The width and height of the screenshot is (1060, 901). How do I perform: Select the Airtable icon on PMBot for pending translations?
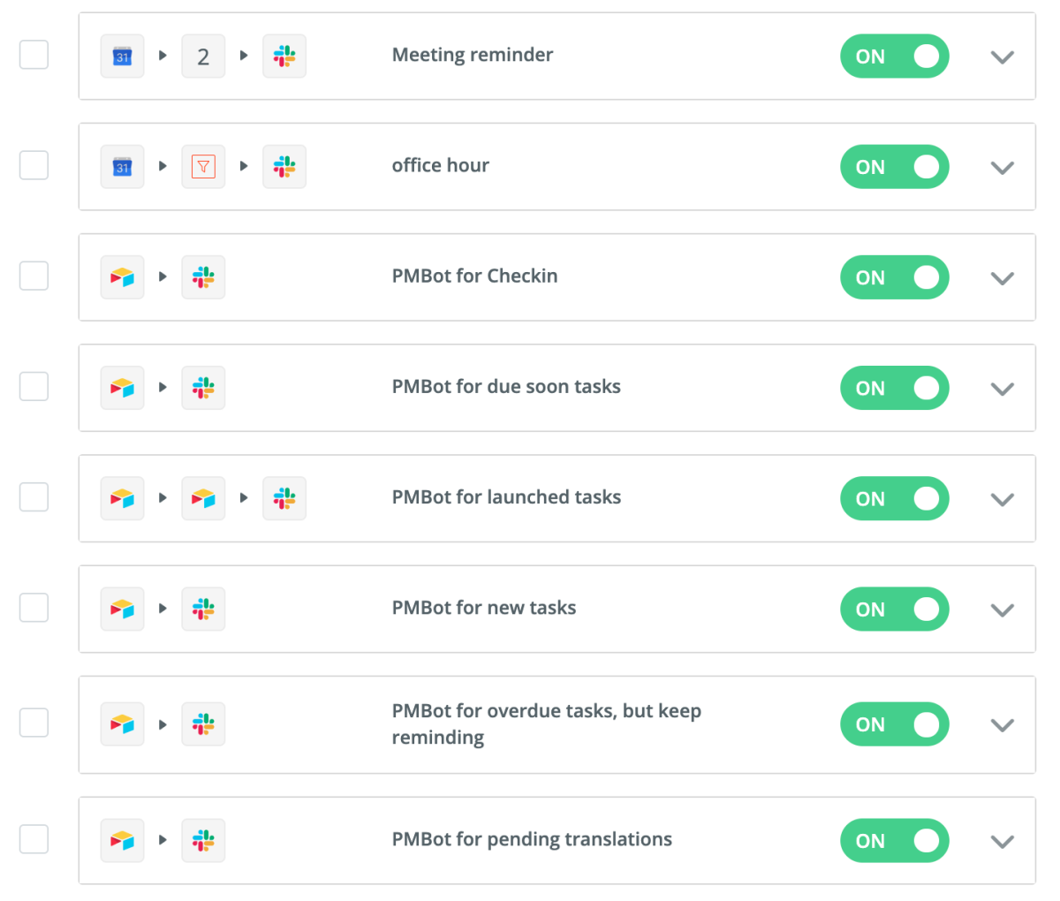click(122, 840)
